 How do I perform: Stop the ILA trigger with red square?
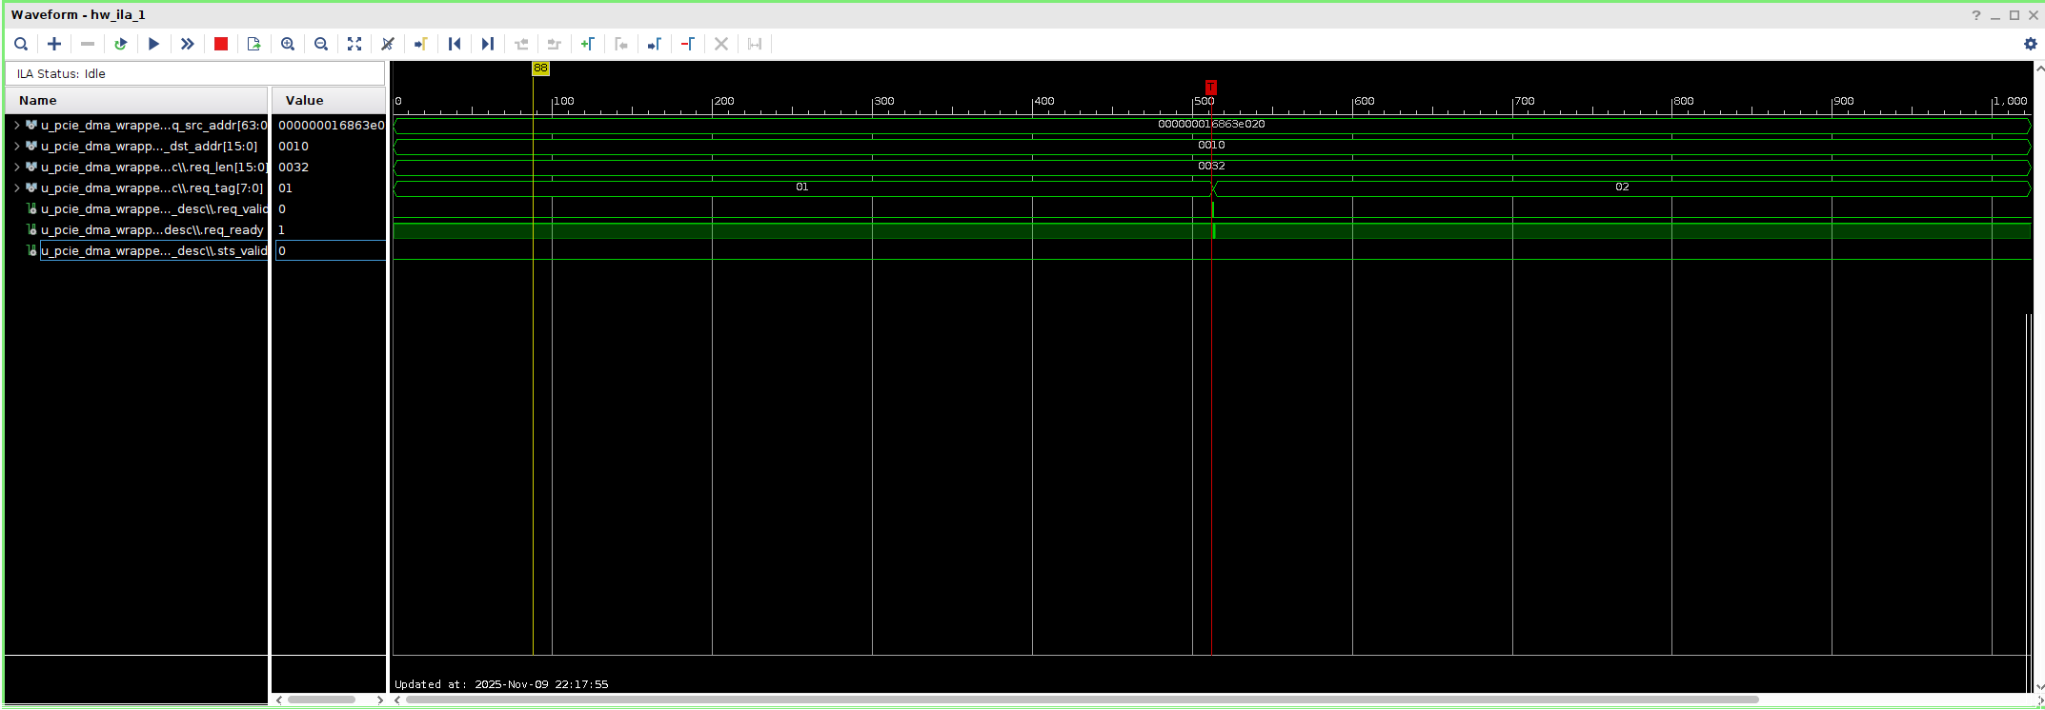[x=221, y=44]
